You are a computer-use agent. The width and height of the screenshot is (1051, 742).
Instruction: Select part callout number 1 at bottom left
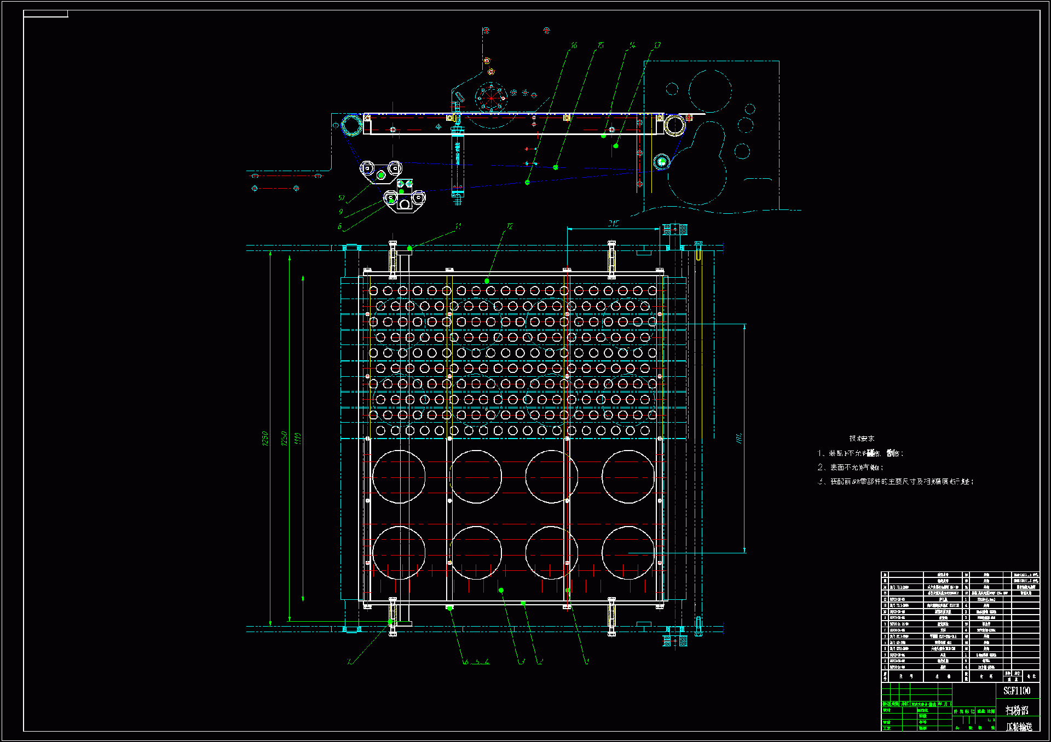tap(350, 662)
